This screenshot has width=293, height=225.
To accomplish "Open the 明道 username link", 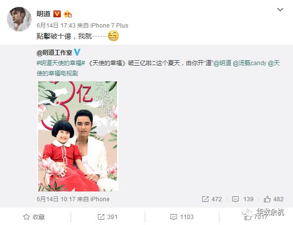I will [x=43, y=14].
